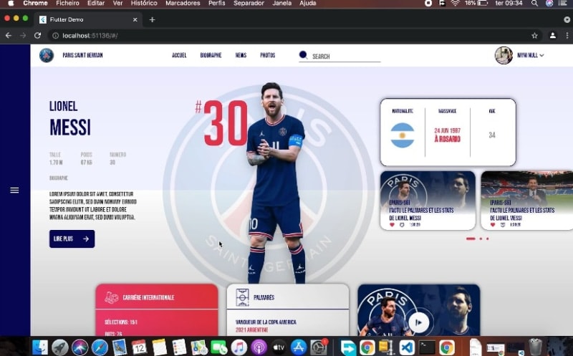Click the Palmarès card header
The image size is (573, 356).
288,297
